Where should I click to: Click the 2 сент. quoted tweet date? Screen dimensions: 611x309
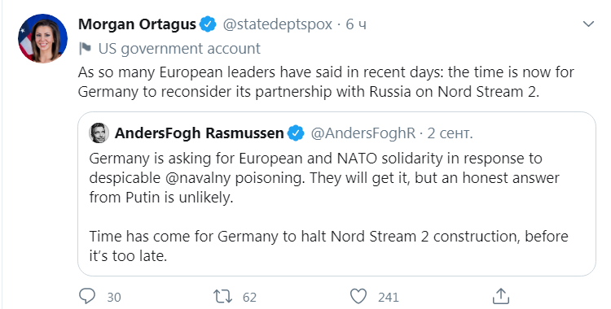[450, 133]
